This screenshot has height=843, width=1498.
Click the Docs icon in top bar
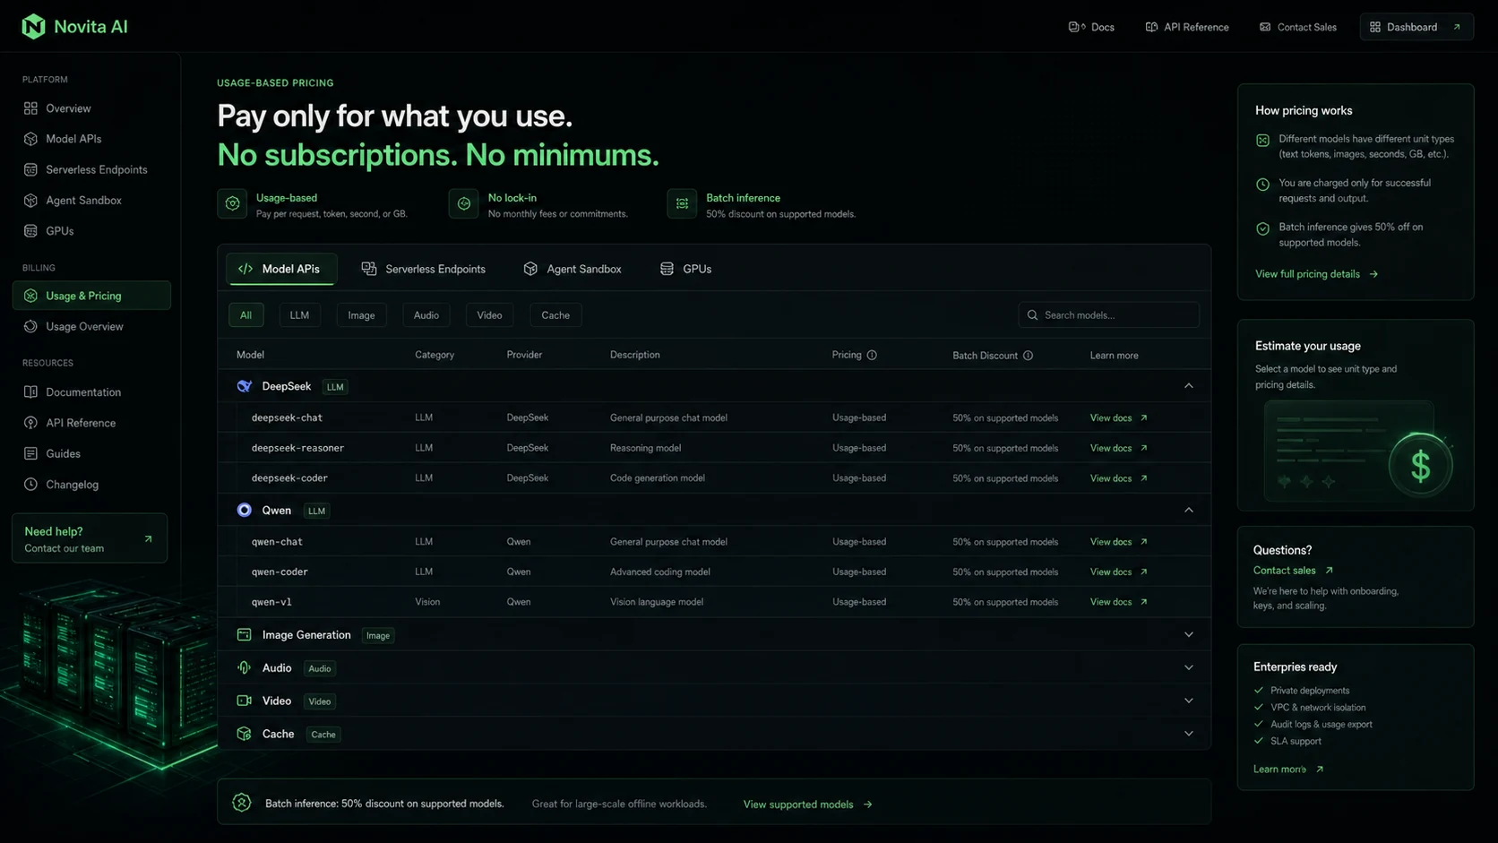1076,27
